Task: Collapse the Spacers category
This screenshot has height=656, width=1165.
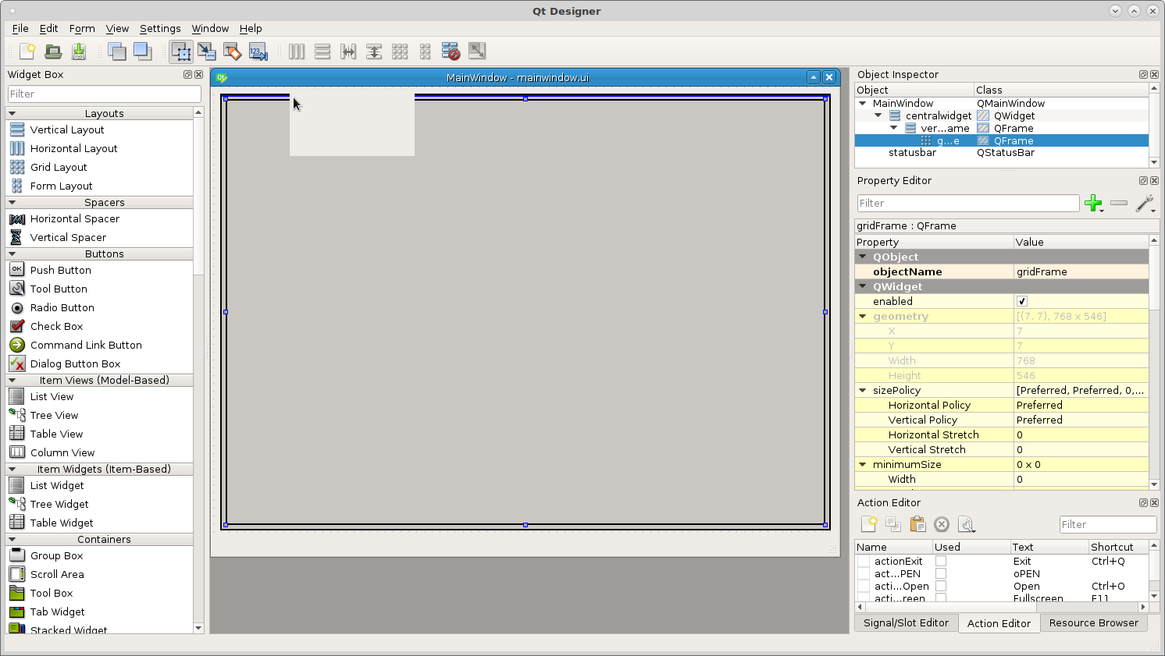Action: pyautogui.click(x=12, y=202)
